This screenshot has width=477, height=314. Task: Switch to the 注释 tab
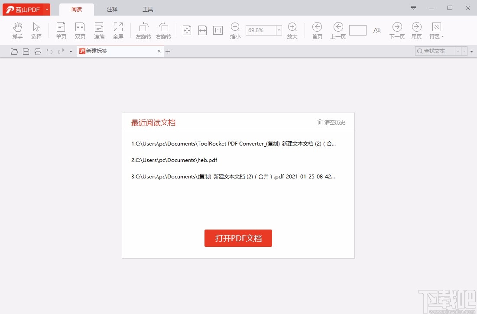coord(112,9)
